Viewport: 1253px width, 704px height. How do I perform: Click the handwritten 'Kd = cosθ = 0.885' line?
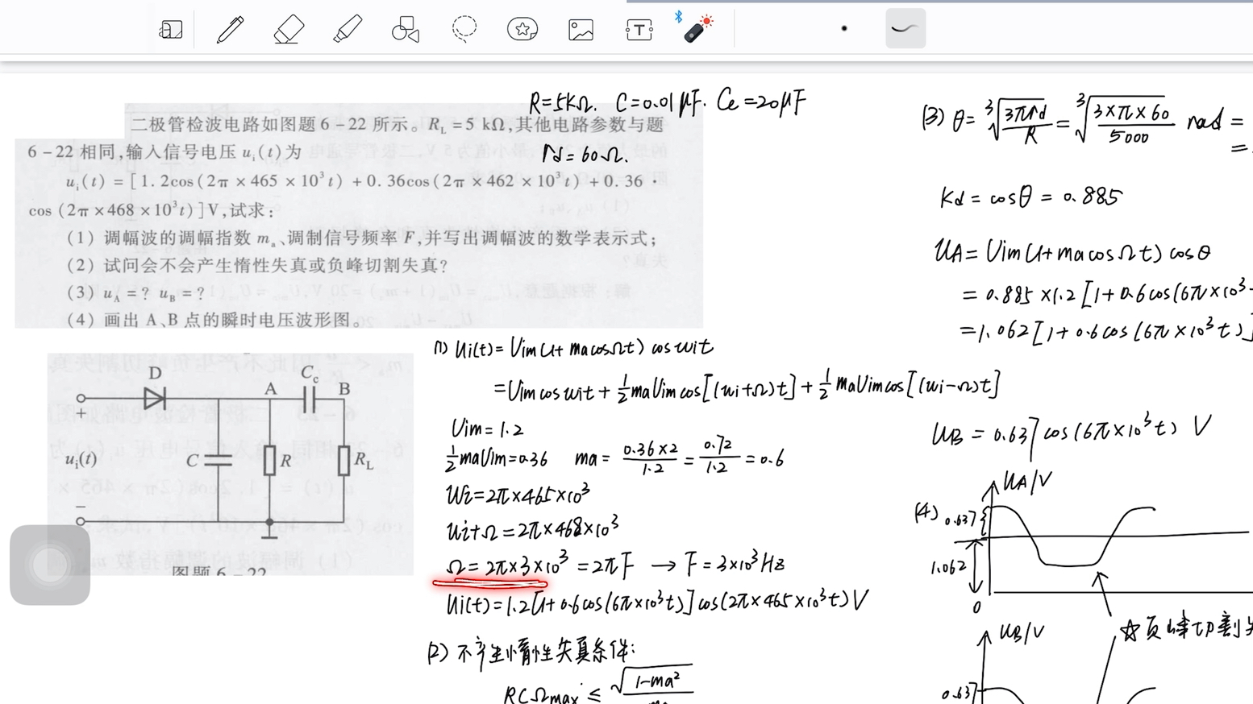(x=1031, y=196)
